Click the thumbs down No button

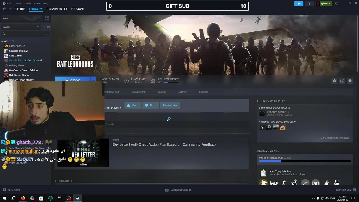[x=150, y=105]
